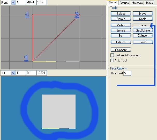The width and height of the screenshot is (157, 140).
Task: Pick the Cylinder primitive tool
Action: point(143,35)
